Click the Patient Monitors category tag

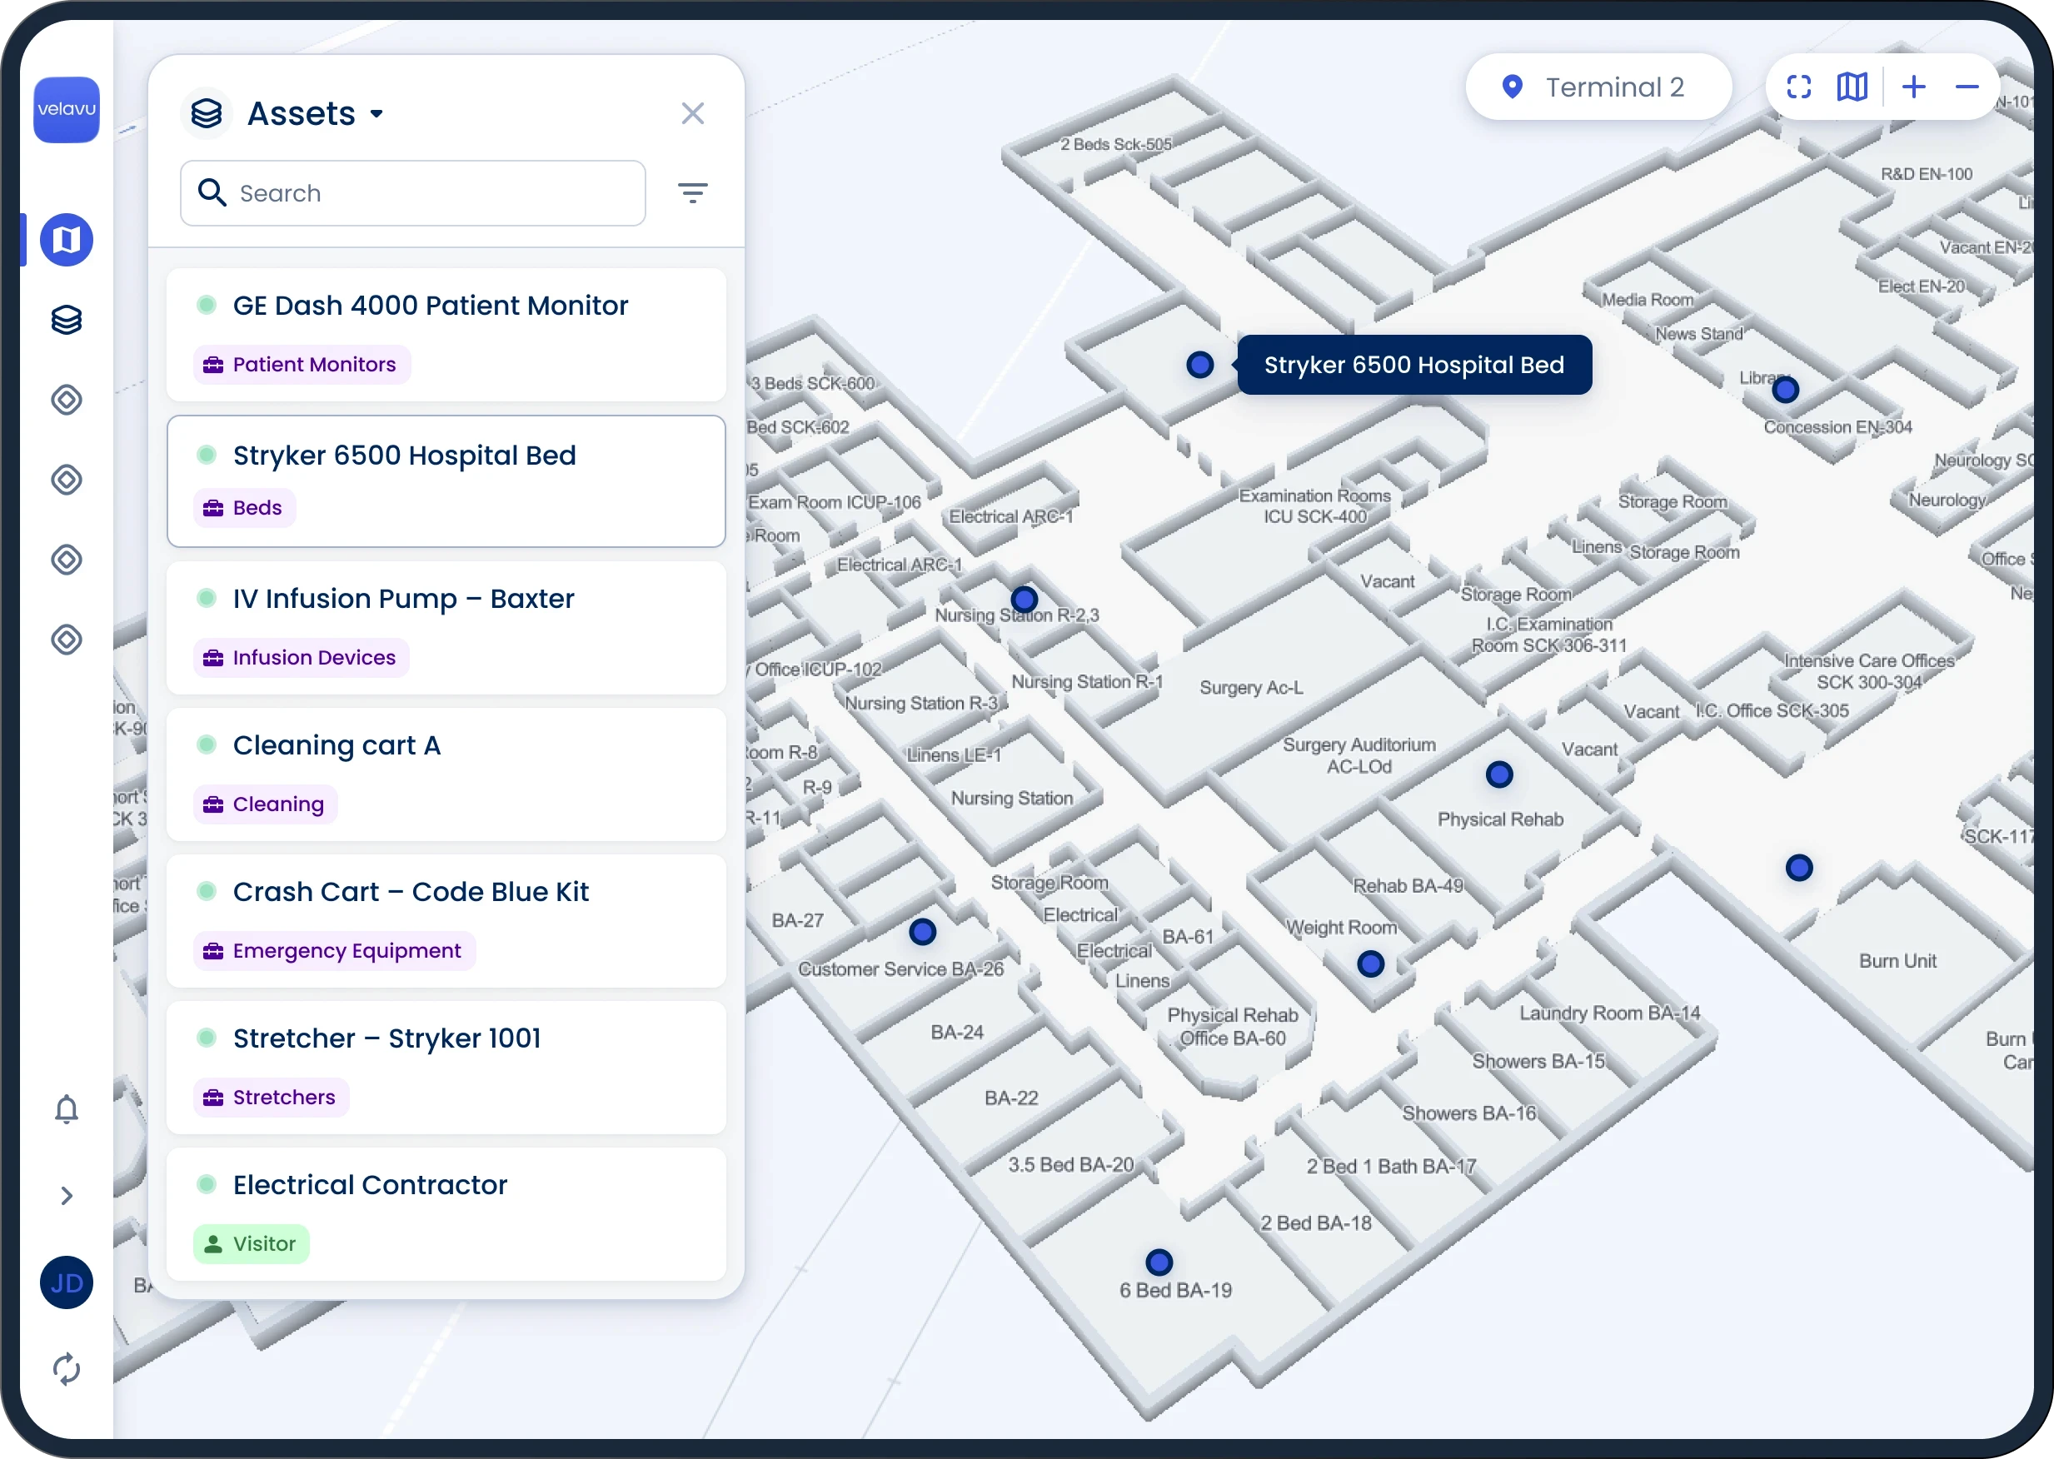click(x=302, y=365)
